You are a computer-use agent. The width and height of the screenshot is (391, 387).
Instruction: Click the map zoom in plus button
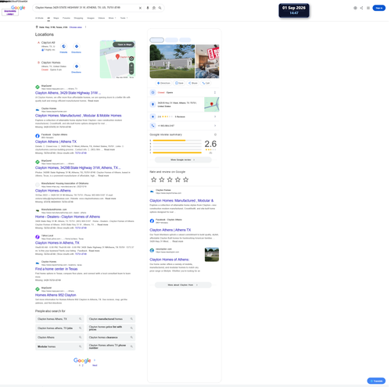click(131, 66)
